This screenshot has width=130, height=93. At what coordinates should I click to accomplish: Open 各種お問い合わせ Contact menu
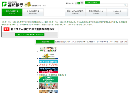[96, 12]
